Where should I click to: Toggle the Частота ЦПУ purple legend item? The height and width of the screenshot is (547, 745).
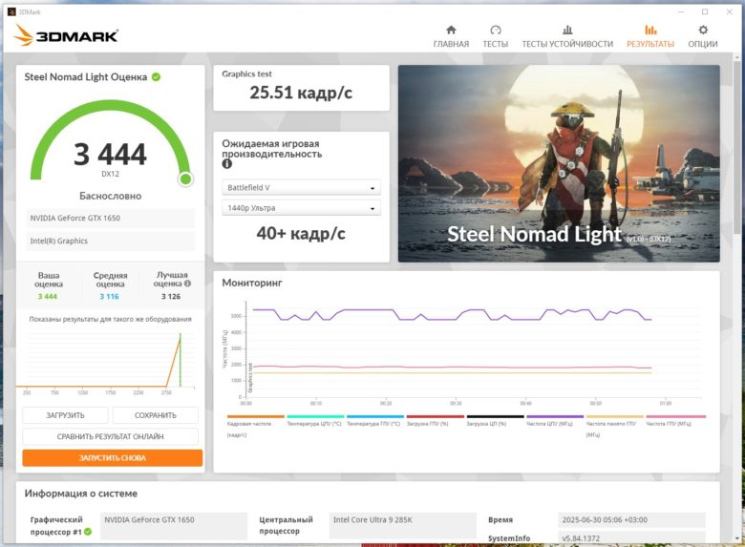(554, 421)
